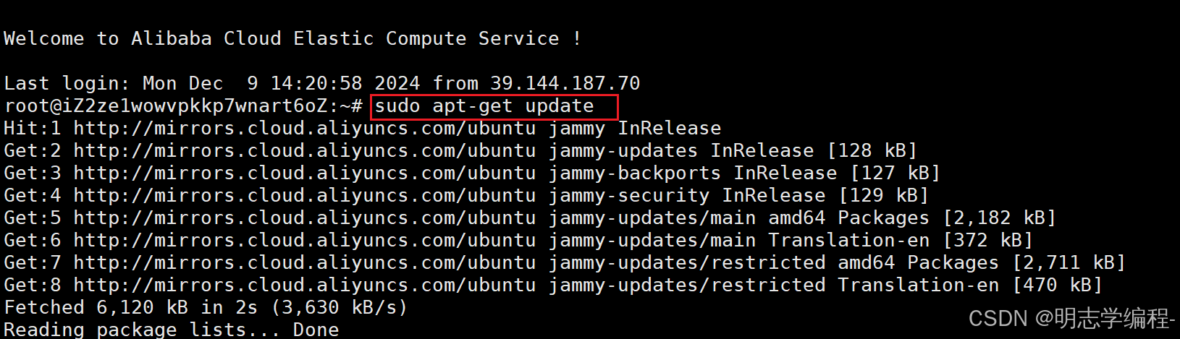This screenshot has height=339, width=1180.
Task: Click the [128 kB] size on Get:2 line
Action: point(872,151)
